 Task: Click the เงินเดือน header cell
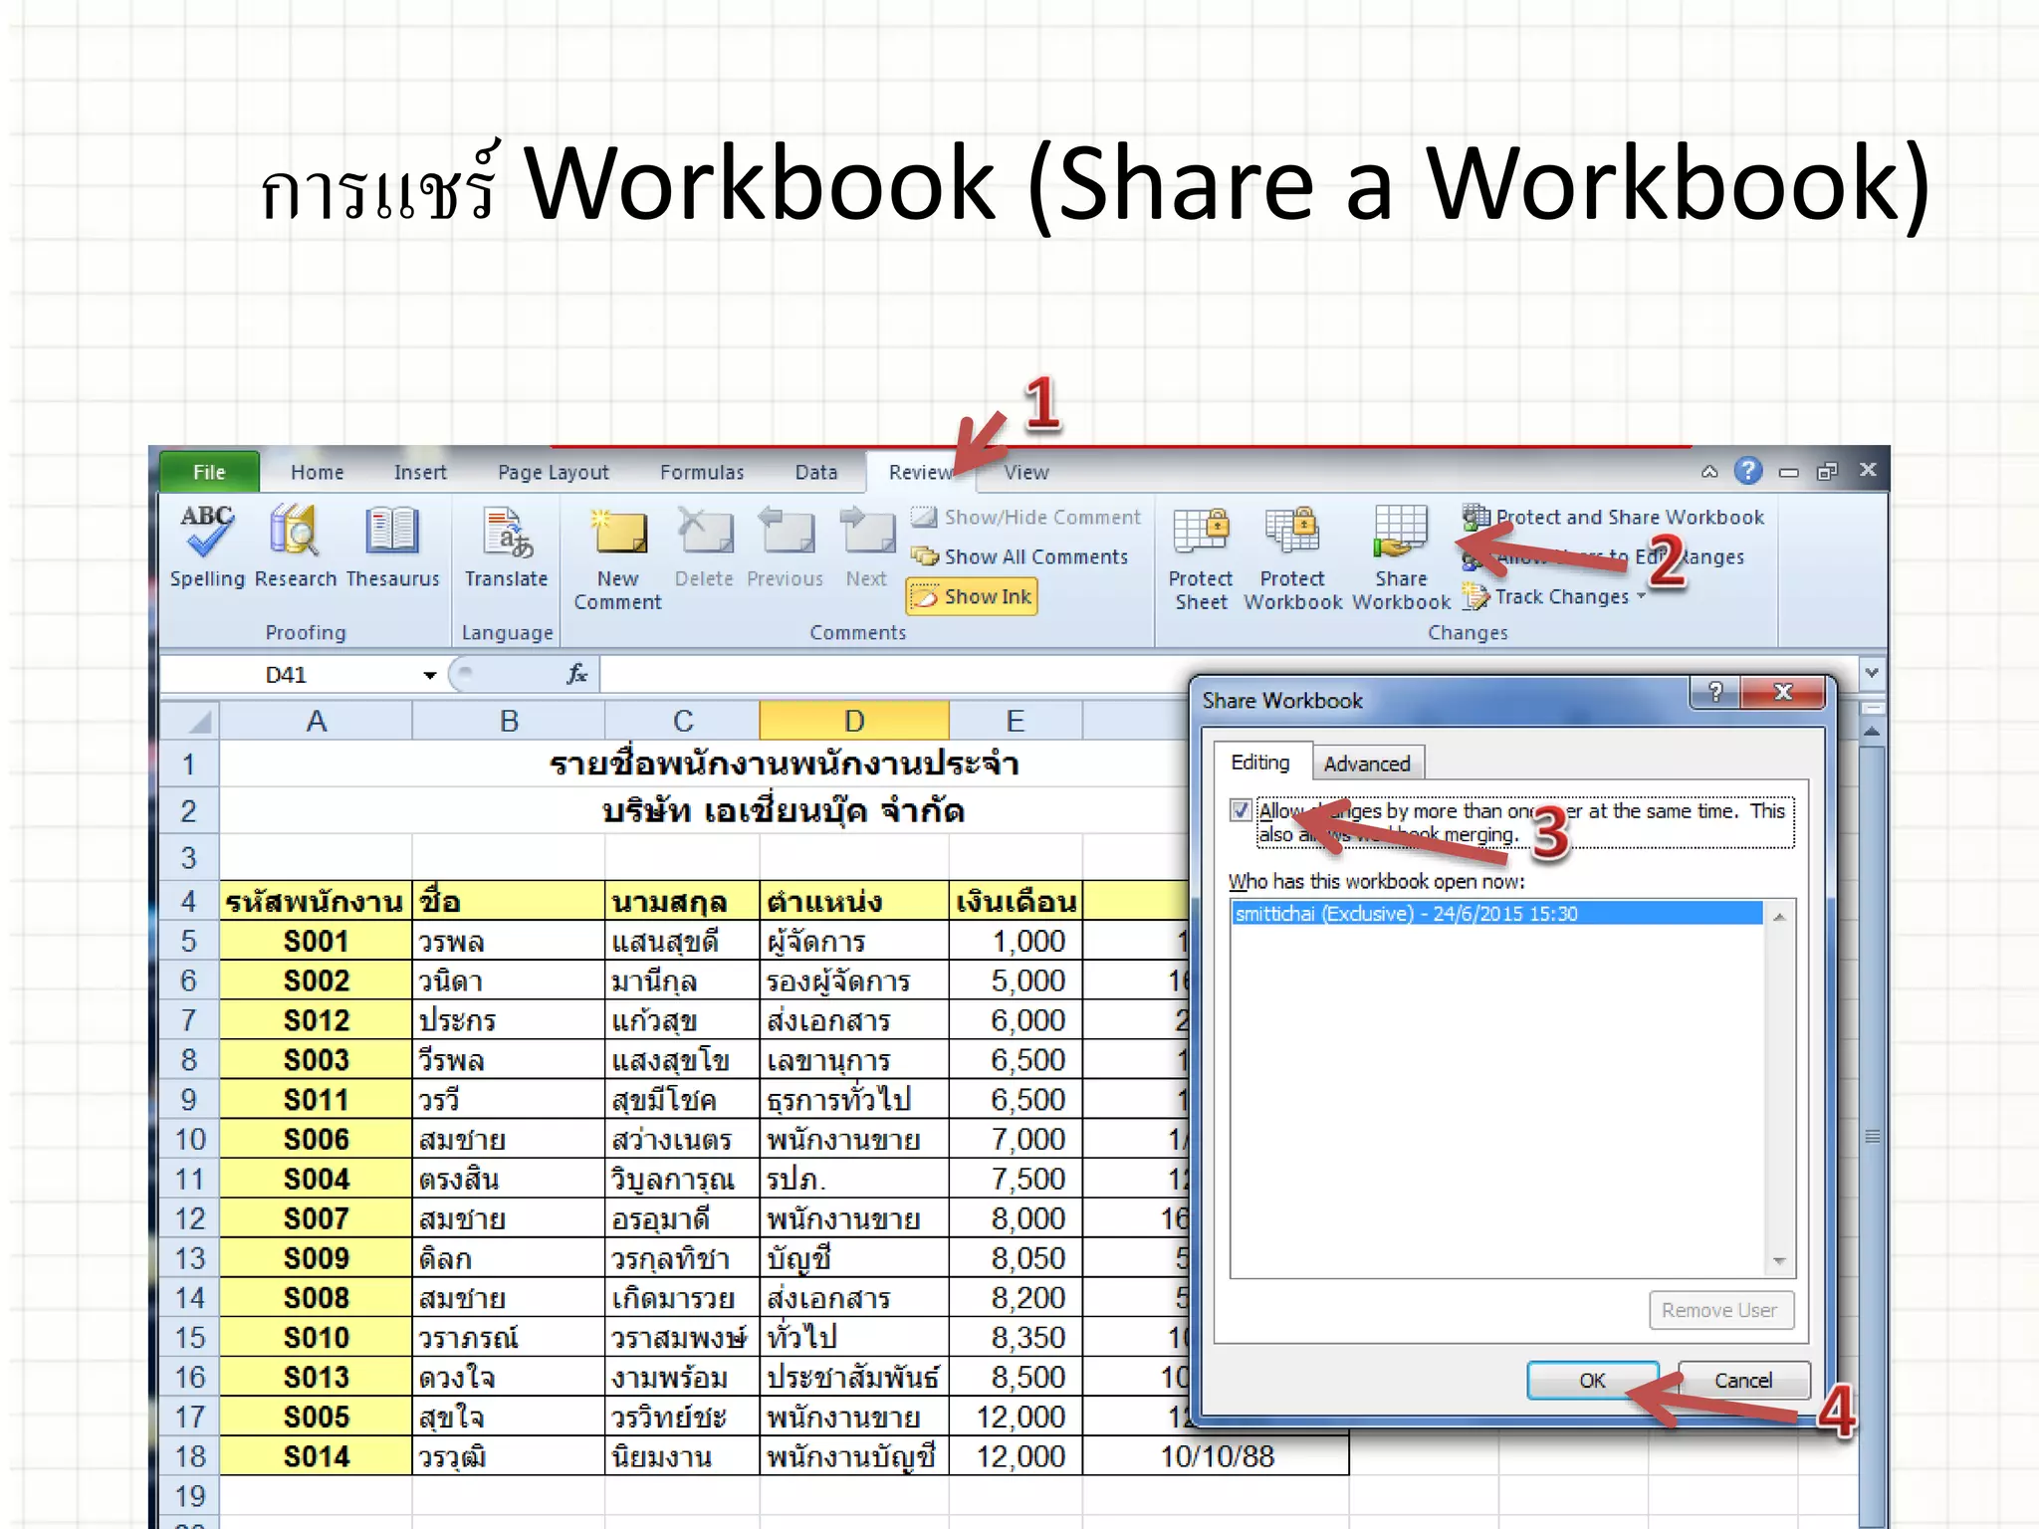coord(1016,901)
